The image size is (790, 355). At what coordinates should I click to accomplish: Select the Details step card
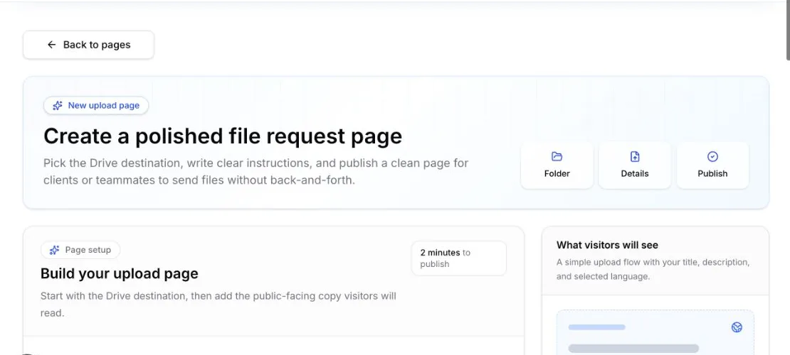pyautogui.click(x=635, y=165)
